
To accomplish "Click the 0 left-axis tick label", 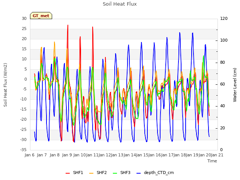I will (25, 79).
